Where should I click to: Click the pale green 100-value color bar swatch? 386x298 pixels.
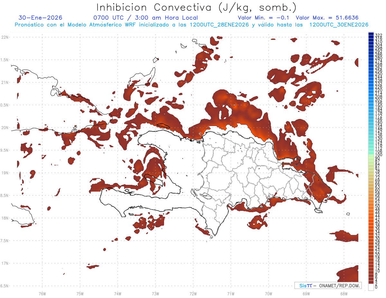pos(371,156)
